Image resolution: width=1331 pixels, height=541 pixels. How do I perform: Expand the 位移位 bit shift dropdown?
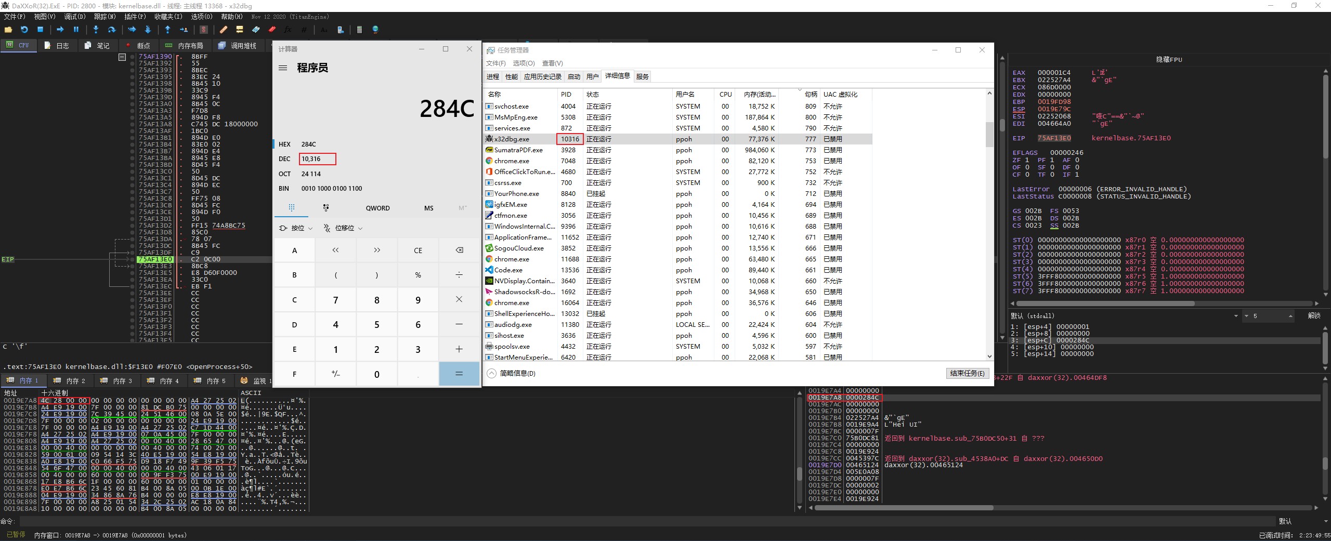coord(343,228)
